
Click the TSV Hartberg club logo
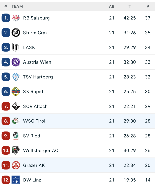point(16,77)
